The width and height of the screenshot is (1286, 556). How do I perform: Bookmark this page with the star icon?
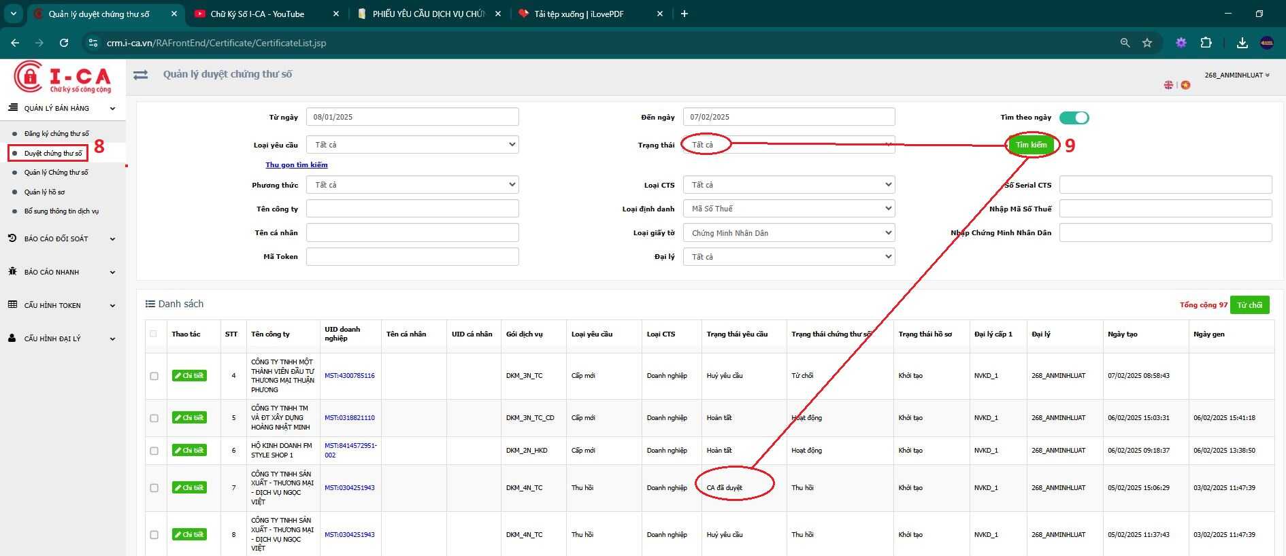tap(1147, 43)
